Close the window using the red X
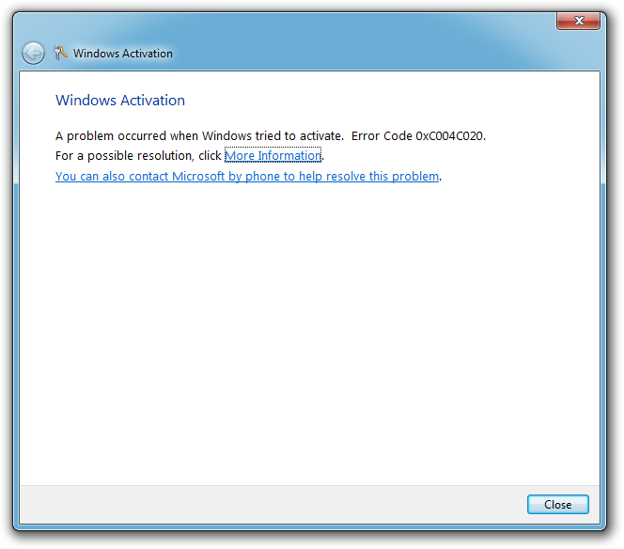 coord(578,20)
